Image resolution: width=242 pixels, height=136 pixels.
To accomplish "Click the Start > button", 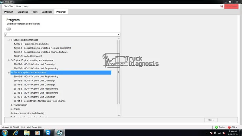I will pos(211,120).
